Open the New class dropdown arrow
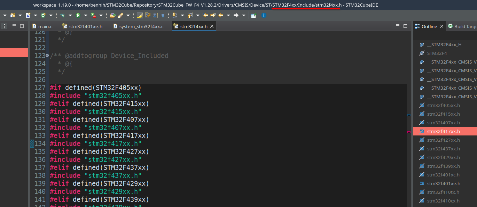This screenshot has height=207, width=477. click(51, 15)
